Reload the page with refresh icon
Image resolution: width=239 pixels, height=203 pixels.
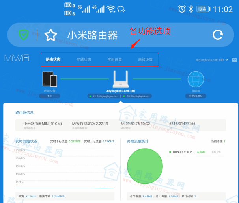tap(218, 35)
